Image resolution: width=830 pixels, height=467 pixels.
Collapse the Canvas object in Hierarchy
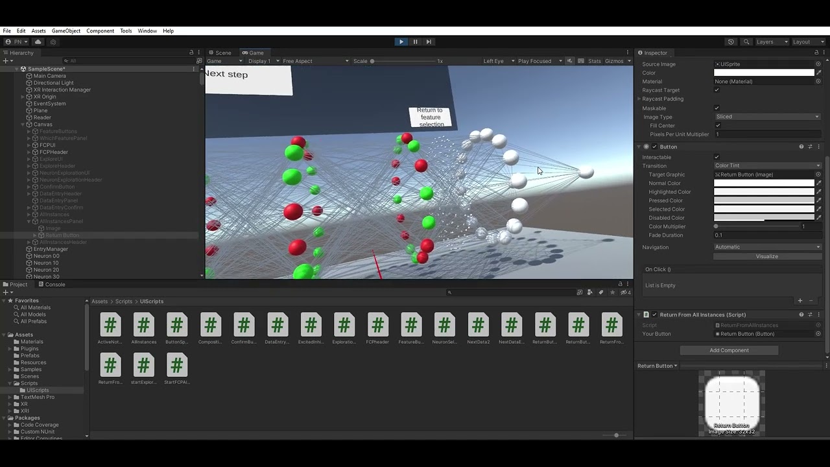click(x=23, y=125)
